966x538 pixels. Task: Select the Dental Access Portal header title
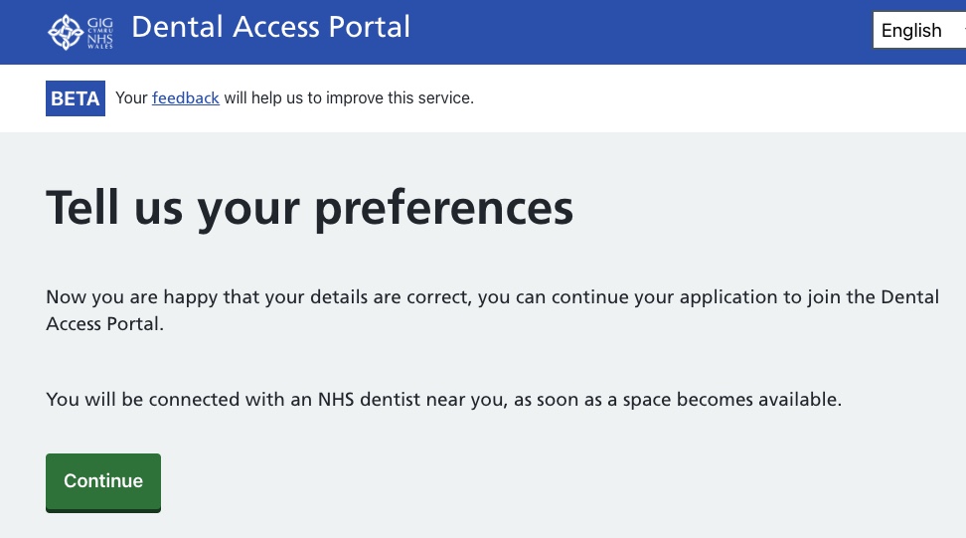270,27
